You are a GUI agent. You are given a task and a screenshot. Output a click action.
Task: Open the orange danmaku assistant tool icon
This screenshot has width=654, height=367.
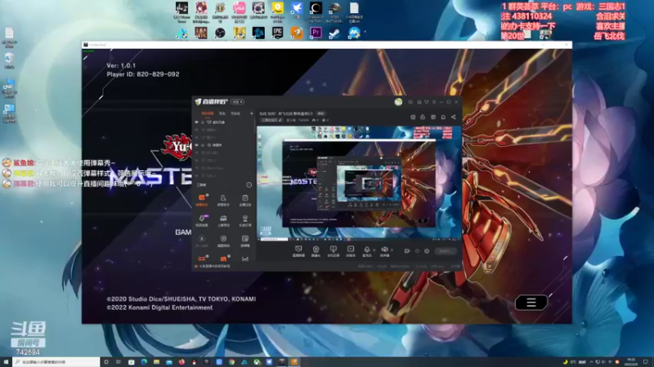point(202,199)
